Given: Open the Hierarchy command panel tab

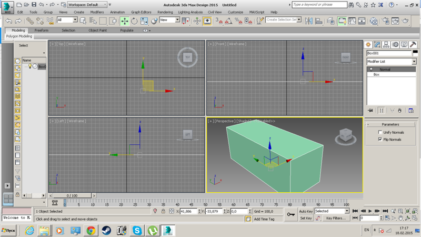Looking at the screenshot, I should click(x=386, y=45).
